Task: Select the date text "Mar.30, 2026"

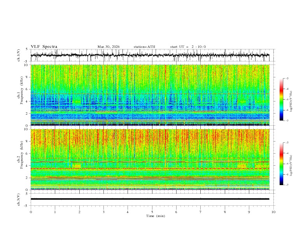Action: click(108, 47)
